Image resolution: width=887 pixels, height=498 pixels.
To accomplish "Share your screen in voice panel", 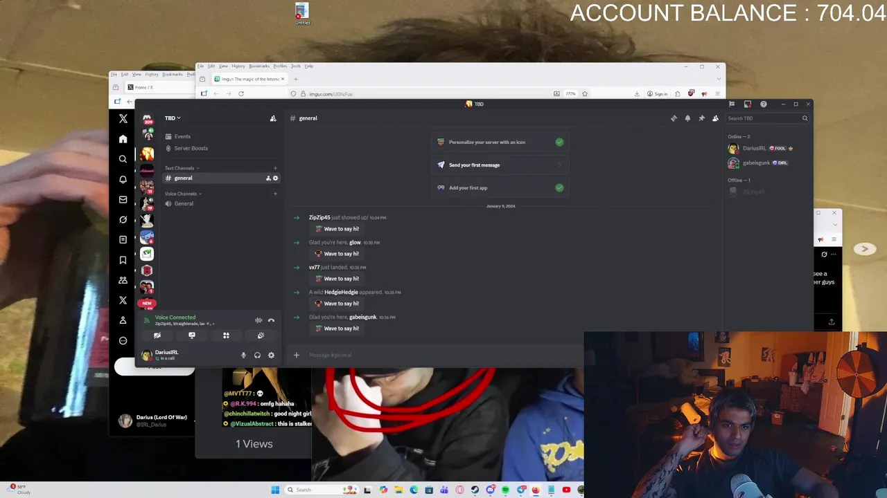I will pyautogui.click(x=192, y=335).
